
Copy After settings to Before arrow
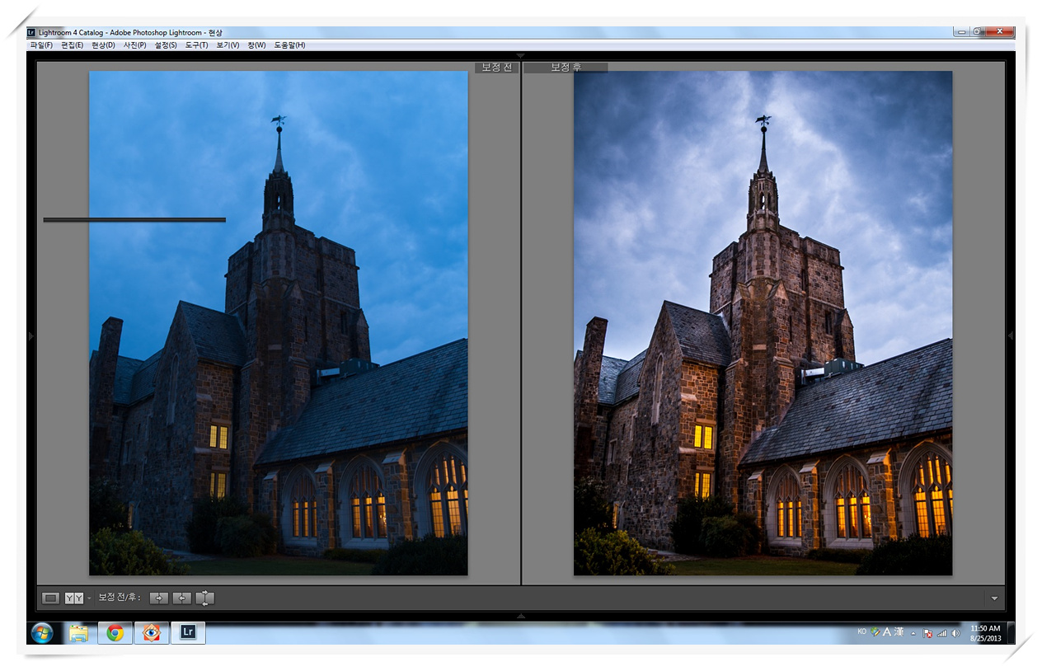coord(181,598)
